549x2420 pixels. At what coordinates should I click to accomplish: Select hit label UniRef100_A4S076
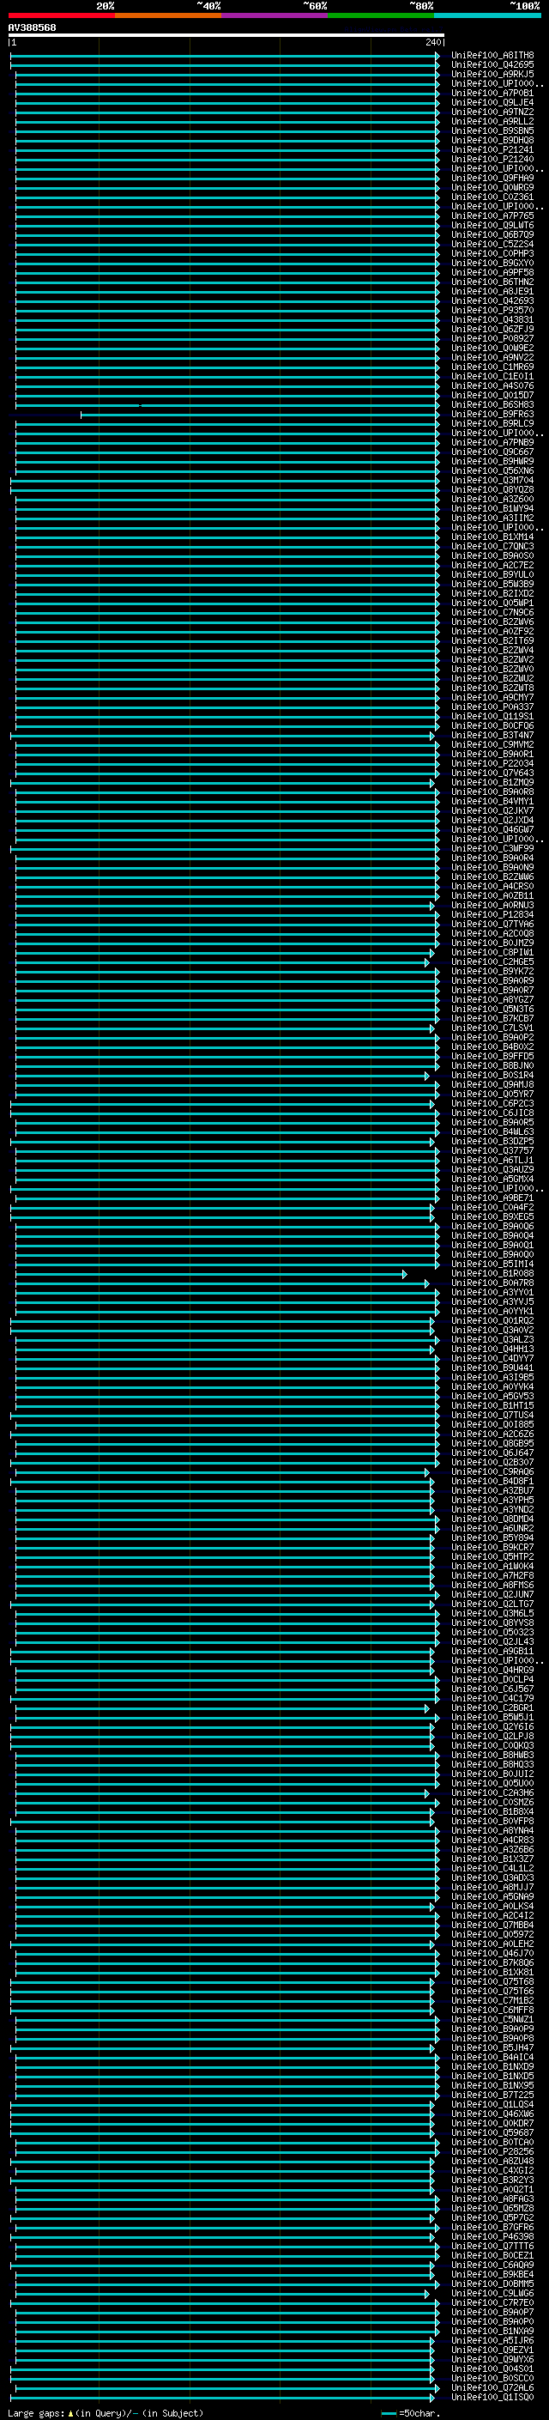pyautogui.click(x=492, y=386)
